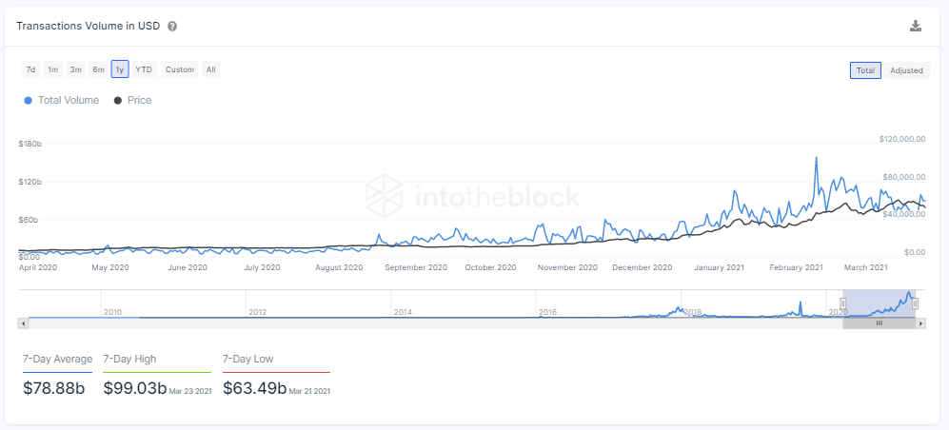Viewport: 949px width, 430px height.
Task: Toggle Total Volume series visibility
Action: click(x=68, y=101)
